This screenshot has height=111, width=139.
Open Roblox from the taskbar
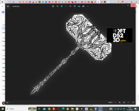pyautogui.click(x=82, y=109)
